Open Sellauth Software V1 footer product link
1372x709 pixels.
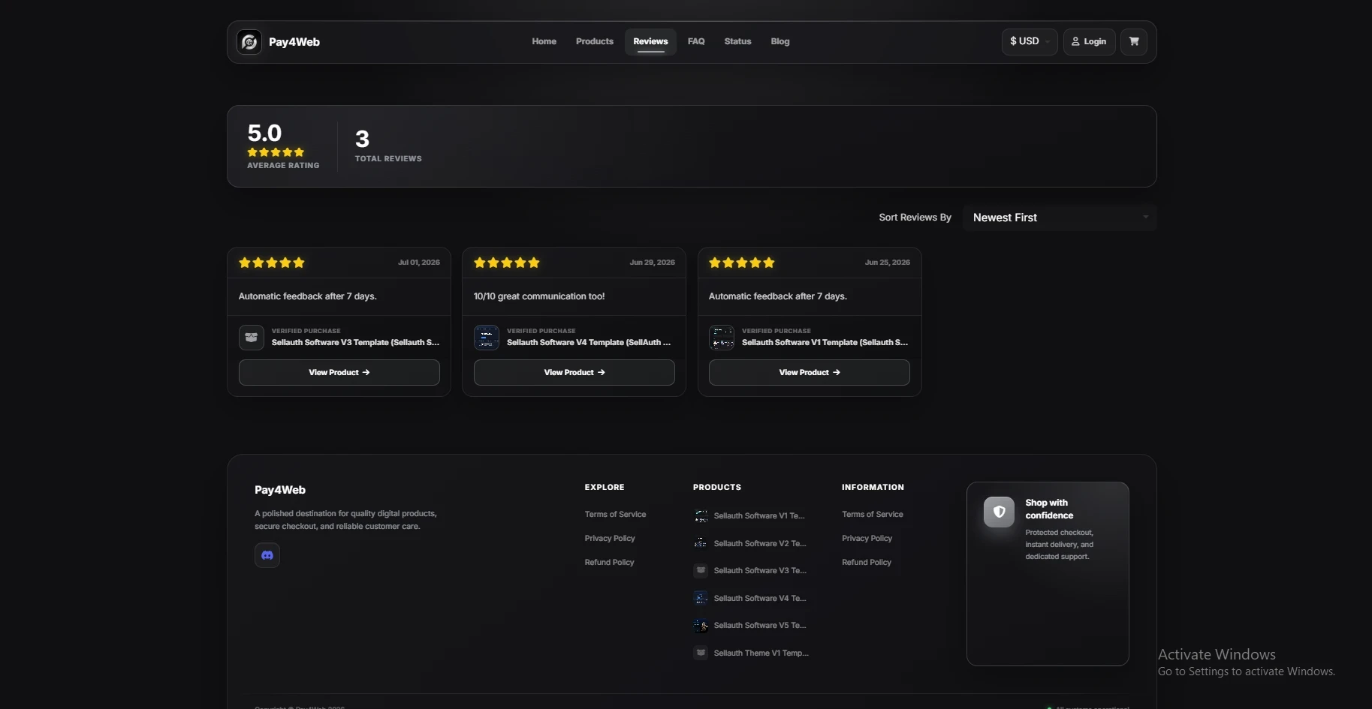[759, 516]
